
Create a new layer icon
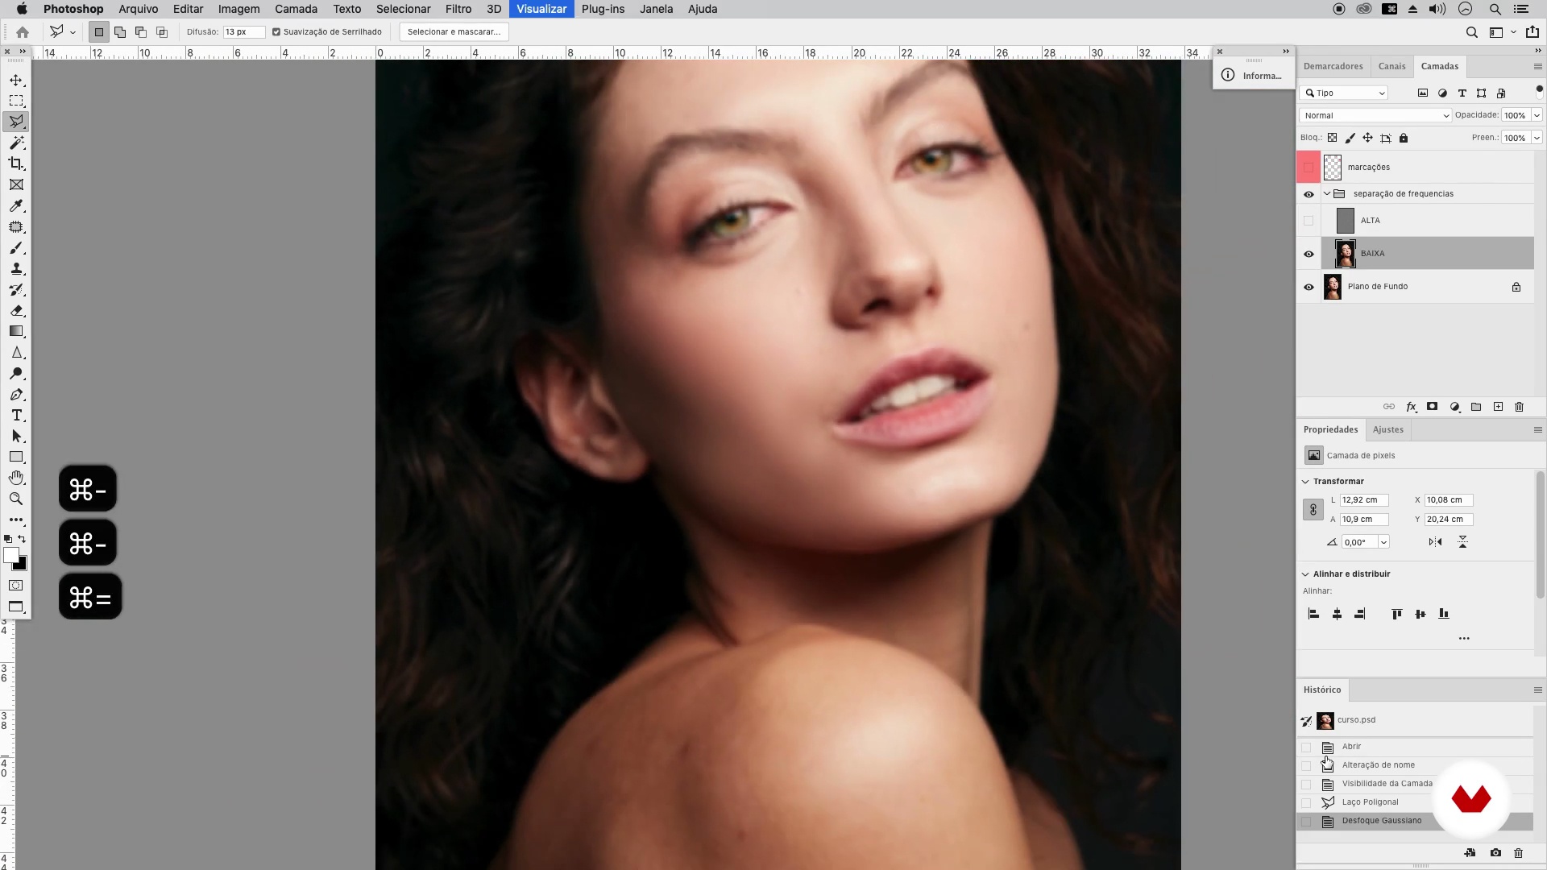pyautogui.click(x=1498, y=407)
